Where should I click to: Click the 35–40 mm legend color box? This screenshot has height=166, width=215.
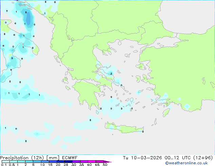tap(84, 162)
